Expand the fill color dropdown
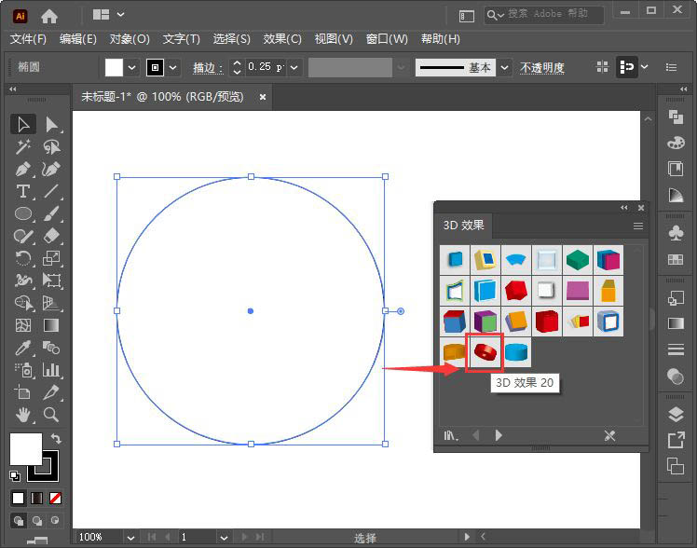The width and height of the screenshot is (697, 548). [x=132, y=68]
